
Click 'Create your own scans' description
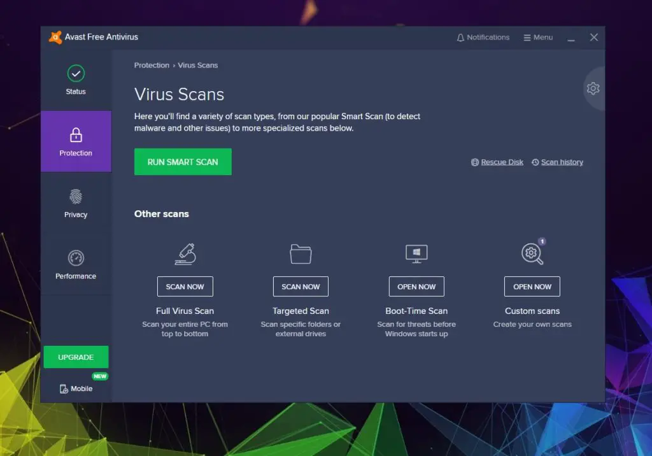pyautogui.click(x=532, y=324)
